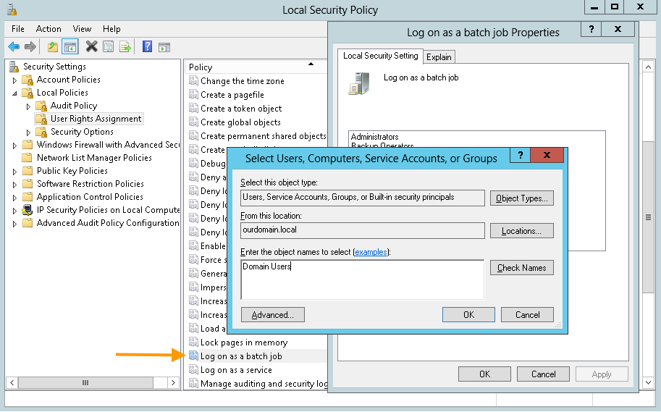Click the Export List toolbar icon
Screen dimensions: 661x412
pyautogui.click(x=125, y=47)
